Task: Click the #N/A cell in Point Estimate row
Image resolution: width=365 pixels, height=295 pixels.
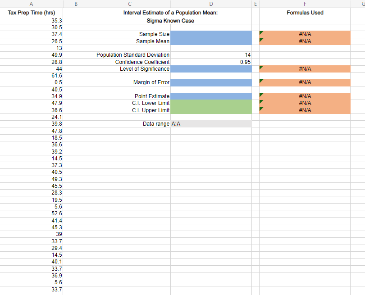Action: click(x=305, y=96)
